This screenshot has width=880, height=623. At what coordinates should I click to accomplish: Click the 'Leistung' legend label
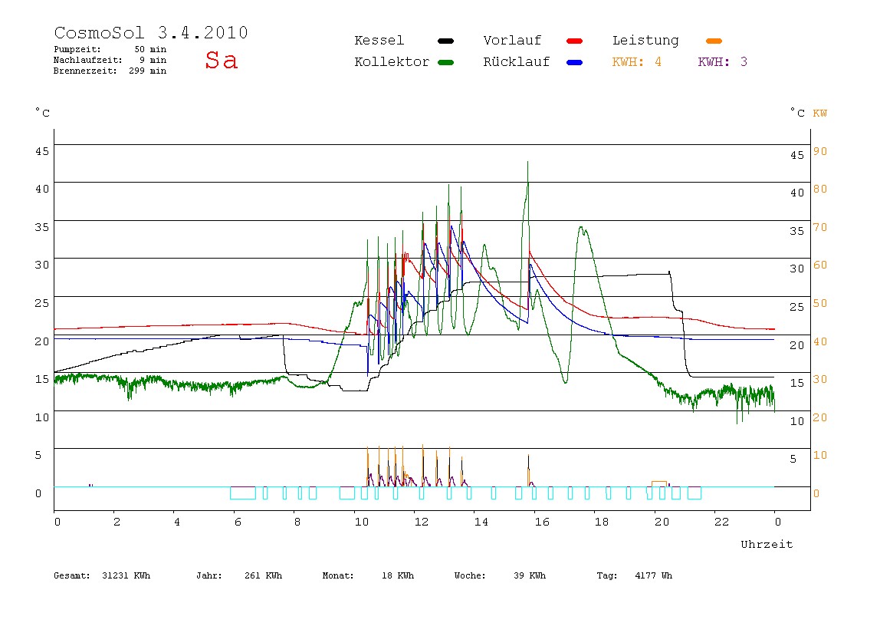point(645,41)
